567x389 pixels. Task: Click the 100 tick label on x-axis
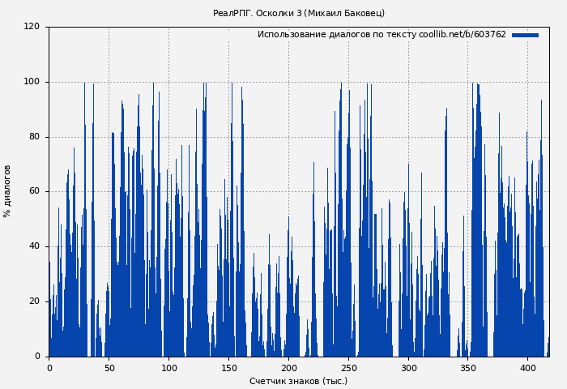169,368
